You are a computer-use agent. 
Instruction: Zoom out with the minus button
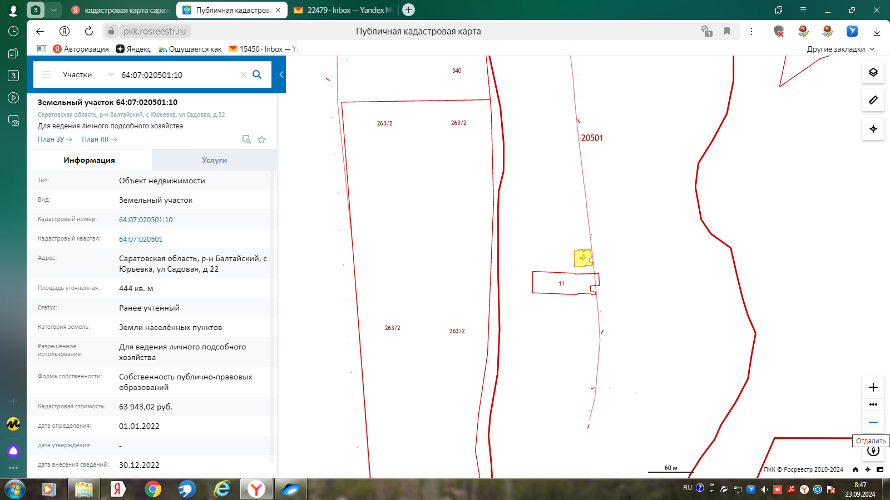pos(873,422)
